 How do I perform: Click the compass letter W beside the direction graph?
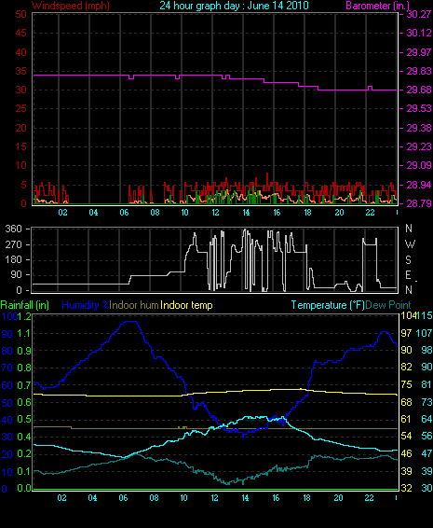pos(410,243)
